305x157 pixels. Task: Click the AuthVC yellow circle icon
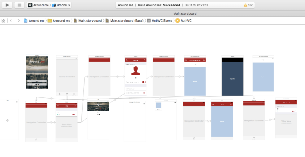[177, 21]
